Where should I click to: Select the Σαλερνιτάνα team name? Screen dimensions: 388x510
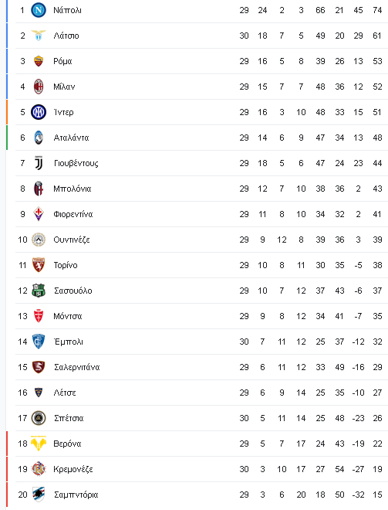click(77, 367)
